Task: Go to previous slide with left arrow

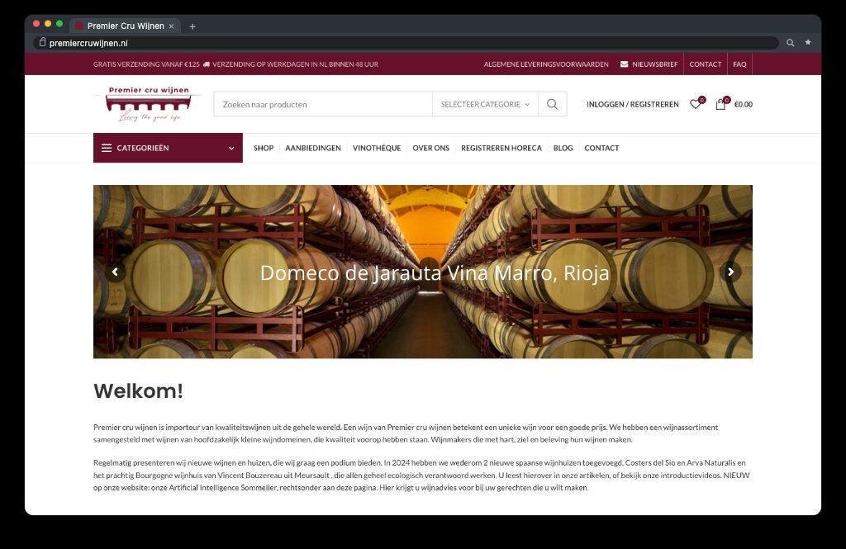Action: (x=115, y=272)
